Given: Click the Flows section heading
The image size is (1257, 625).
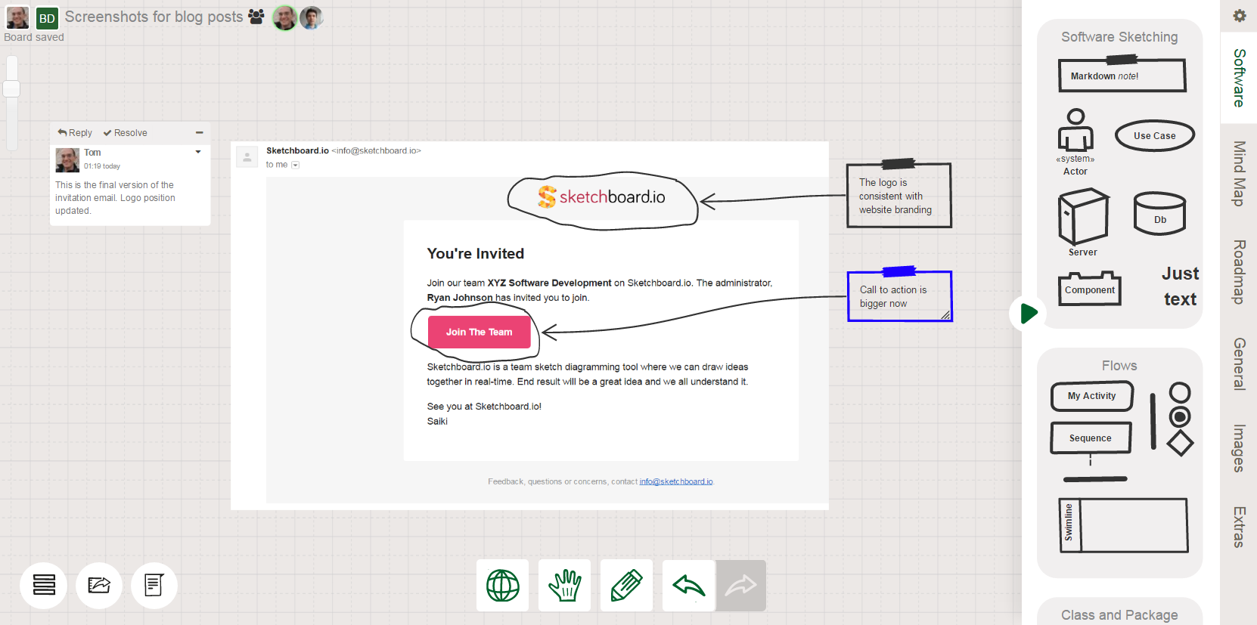Looking at the screenshot, I should [x=1119, y=366].
